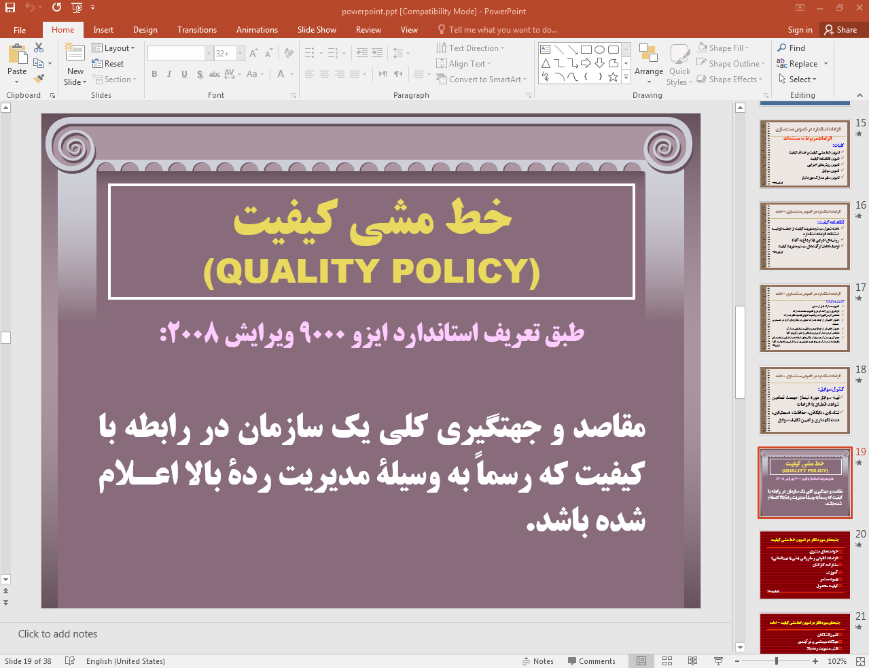
Task: Select the Isosceles Triangle shape
Action: (546, 63)
